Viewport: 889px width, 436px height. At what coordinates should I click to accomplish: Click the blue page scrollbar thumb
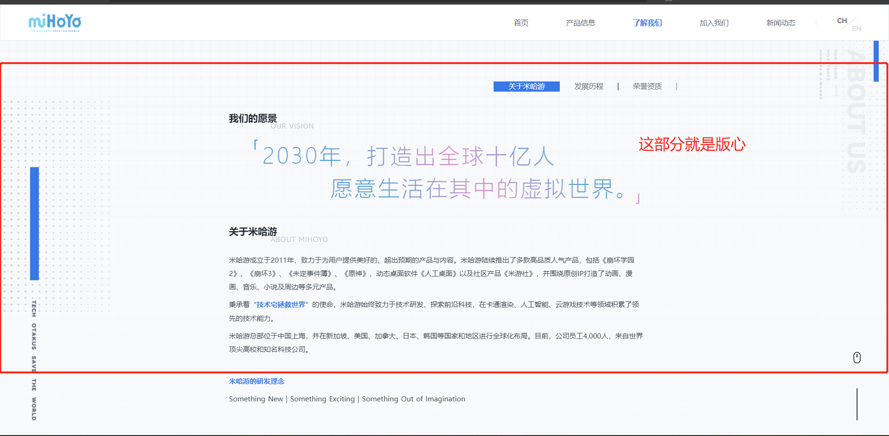click(876, 61)
